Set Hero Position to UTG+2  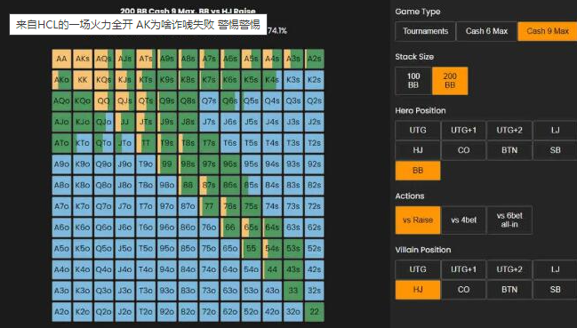pos(509,130)
